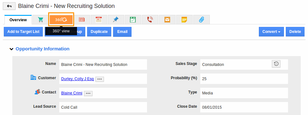Collapse the Opportunity Information section
This screenshot has width=308, height=115.
pyautogui.click(x=12, y=49)
